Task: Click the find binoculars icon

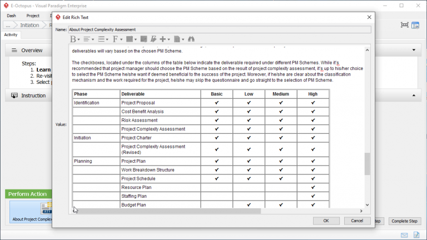Action: pyautogui.click(x=191, y=39)
